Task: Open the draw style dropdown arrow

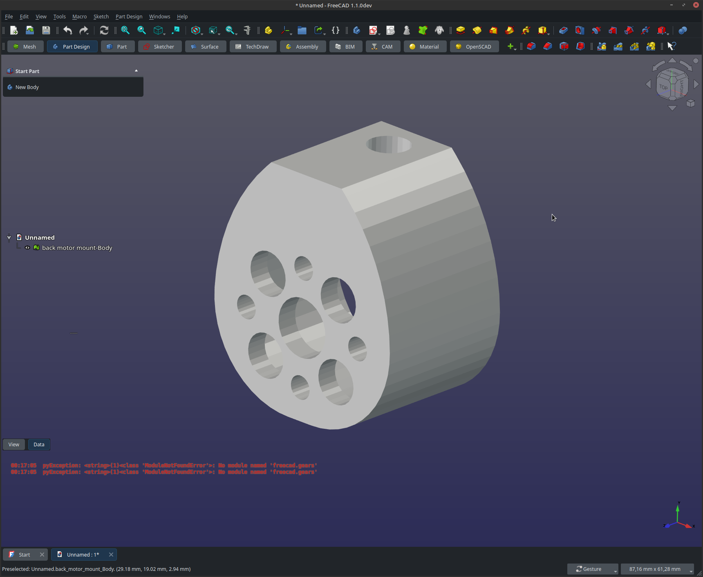Action: tap(202, 33)
